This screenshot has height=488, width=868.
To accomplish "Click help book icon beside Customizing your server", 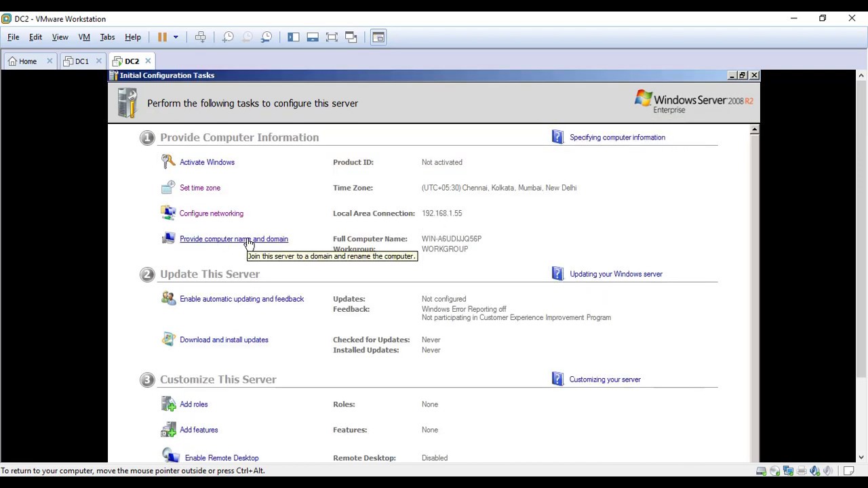I will (557, 379).
